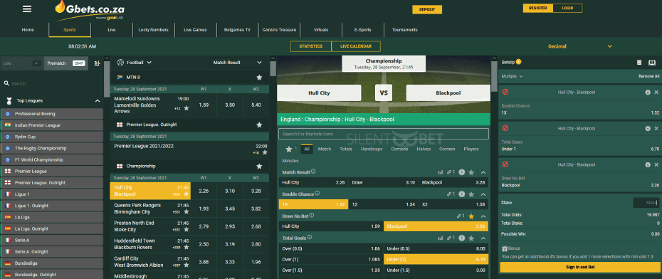
Task: Click Double Chance link chain icon
Action: (450, 194)
